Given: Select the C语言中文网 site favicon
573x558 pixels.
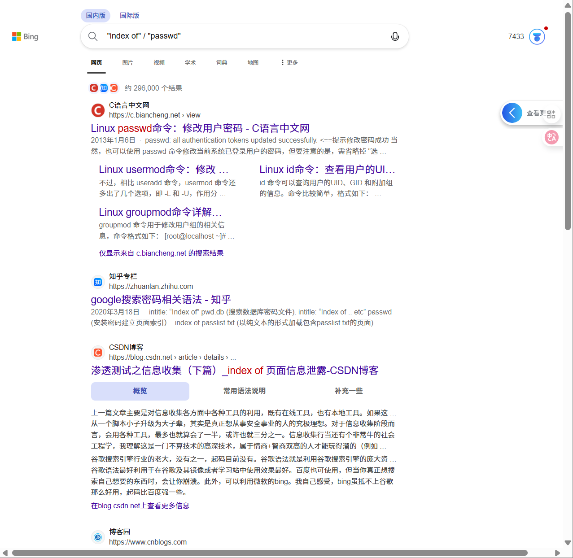Looking at the screenshot, I should click(x=98, y=110).
